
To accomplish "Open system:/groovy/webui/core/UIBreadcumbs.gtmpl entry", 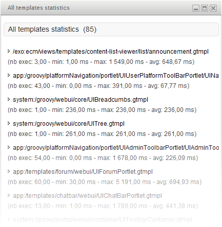I will (80, 100).
